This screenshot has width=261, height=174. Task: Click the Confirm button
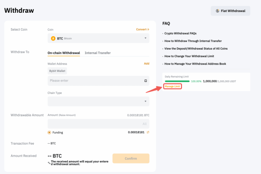point(131,158)
